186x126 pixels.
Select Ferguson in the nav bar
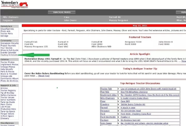coord(8,20)
